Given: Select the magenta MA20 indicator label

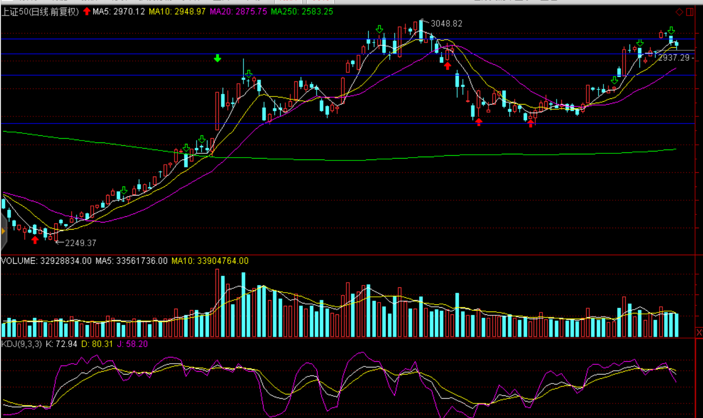Looking at the screenshot, I should point(238,11).
